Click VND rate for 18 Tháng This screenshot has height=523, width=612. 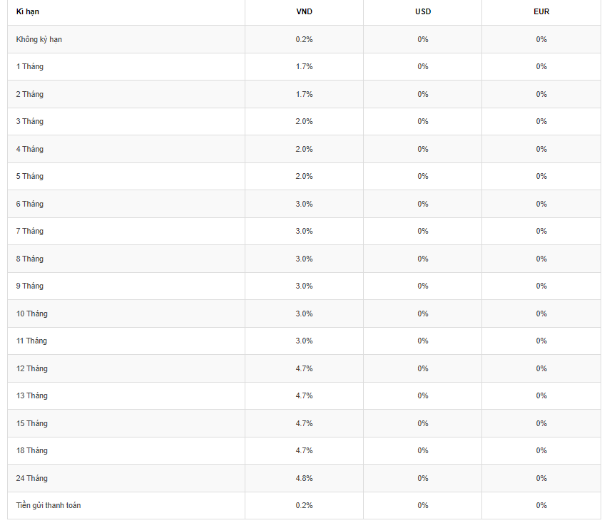(x=304, y=450)
